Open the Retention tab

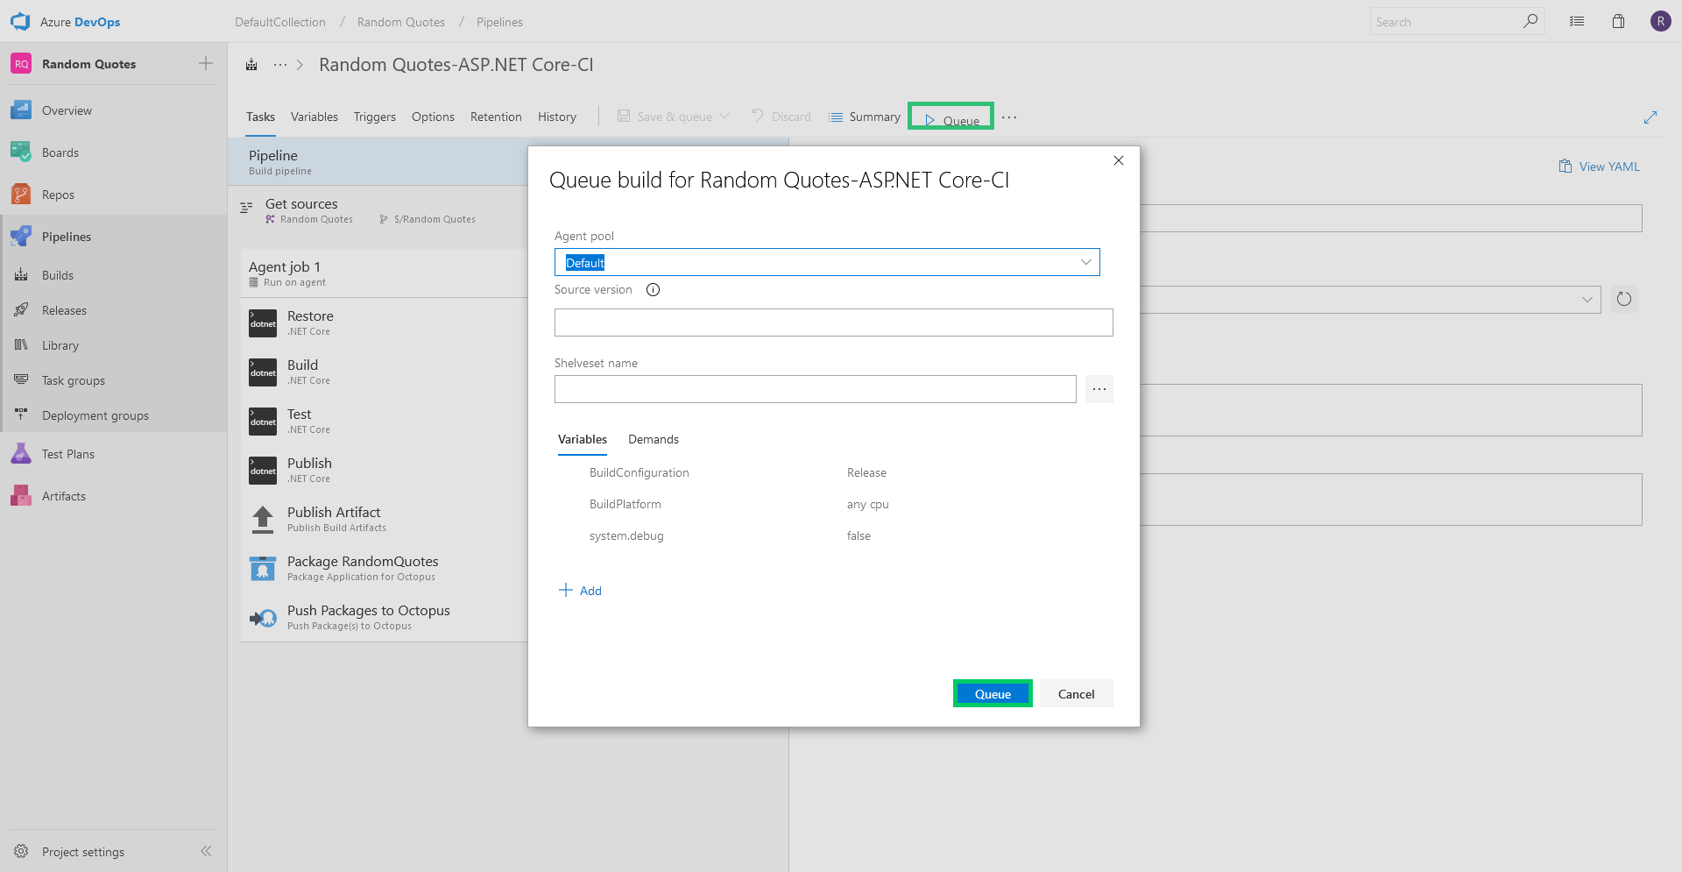pyautogui.click(x=496, y=117)
